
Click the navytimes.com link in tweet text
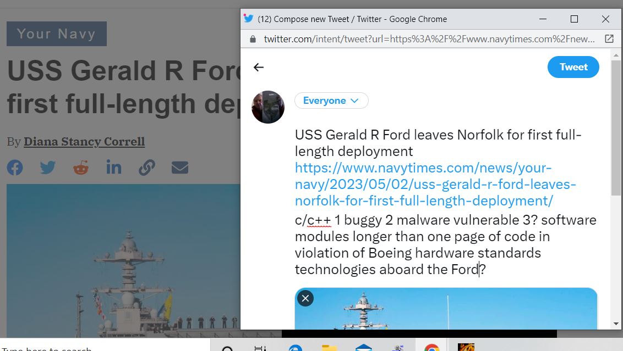[435, 185]
